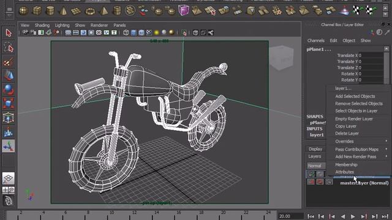Select the Universal Manipulator tool

[x=9, y=118]
